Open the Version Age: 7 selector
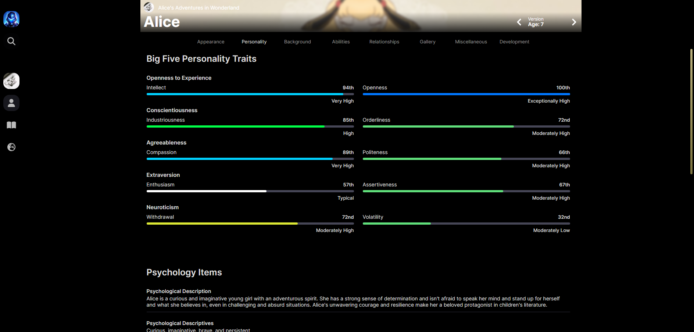The width and height of the screenshot is (694, 332). pos(536,22)
